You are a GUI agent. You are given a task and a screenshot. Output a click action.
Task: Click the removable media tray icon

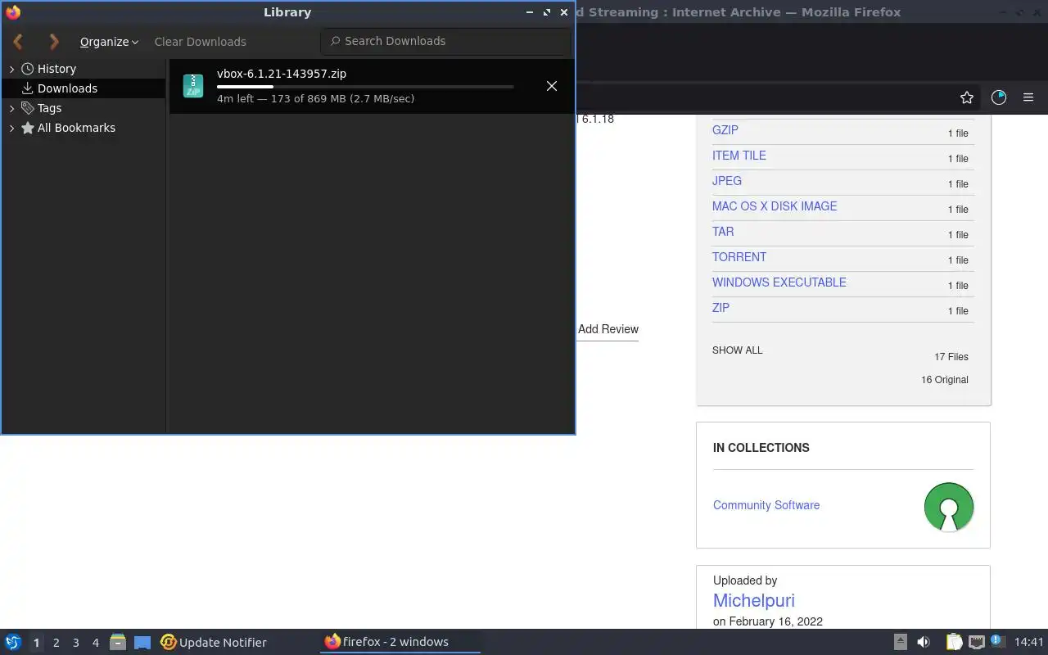click(x=900, y=642)
